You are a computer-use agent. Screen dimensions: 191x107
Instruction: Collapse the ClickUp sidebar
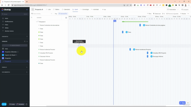tap(27, 10)
